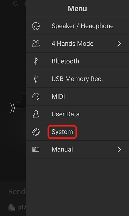129x216 pixels.
Task: Click the two-person icon for 4 Hands Mode
Action: pyautogui.click(x=36, y=44)
